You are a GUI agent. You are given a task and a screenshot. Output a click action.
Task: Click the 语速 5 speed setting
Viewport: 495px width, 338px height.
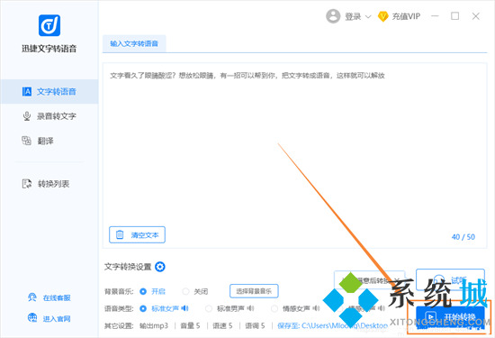coord(222,325)
